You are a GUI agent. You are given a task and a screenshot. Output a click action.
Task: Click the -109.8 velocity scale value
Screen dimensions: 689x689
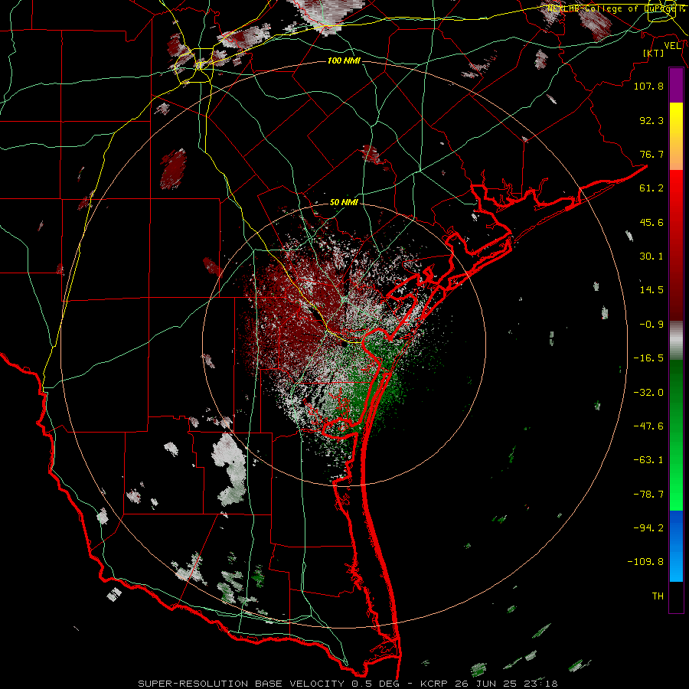(645, 562)
